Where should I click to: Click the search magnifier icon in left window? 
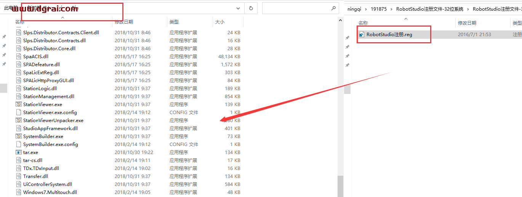(x=333, y=8)
